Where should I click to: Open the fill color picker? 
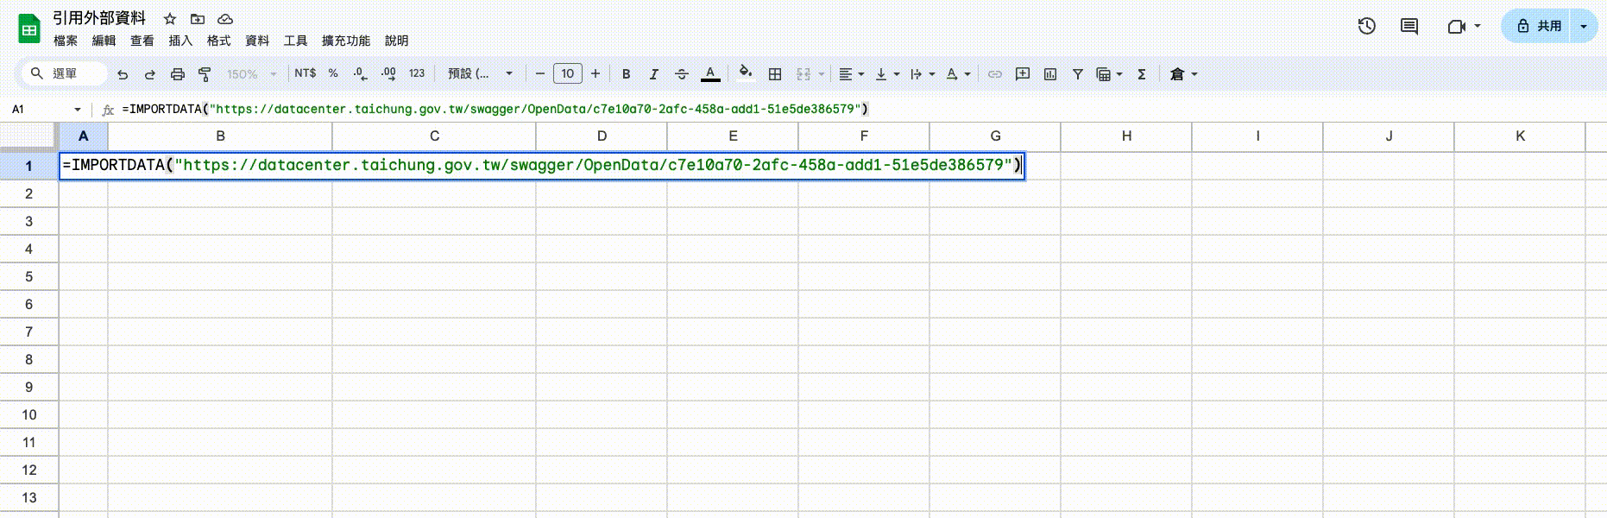coord(746,73)
